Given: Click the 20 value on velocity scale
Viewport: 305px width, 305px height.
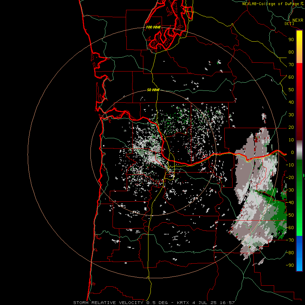Looking at the screenshot, I should pyautogui.click(x=291, y=127).
